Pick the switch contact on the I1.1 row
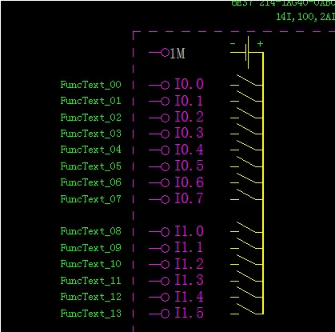 click(246, 243)
